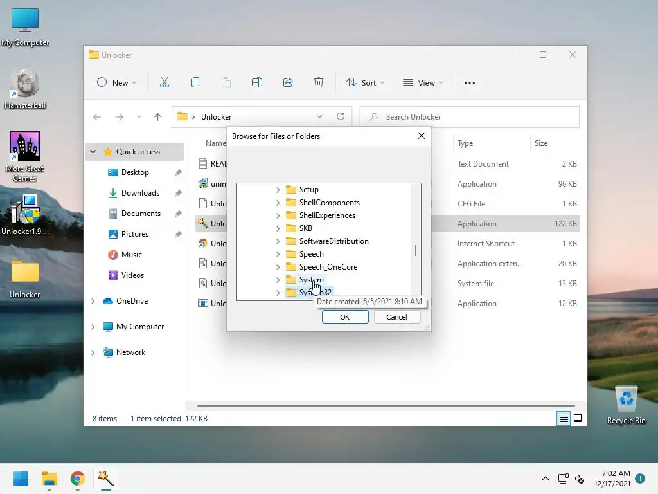This screenshot has width=658, height=494.
Task: Collapse the Quick access section
Action: point(93,152)
